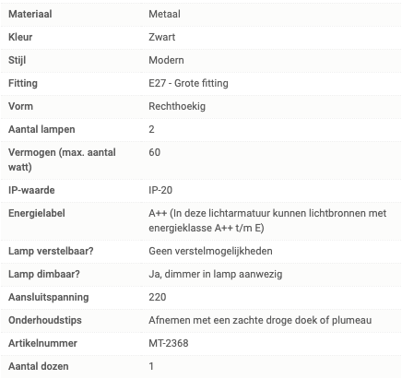402x379 pixels.
Task: Click the IP-20 value
Action: point(160,190)
